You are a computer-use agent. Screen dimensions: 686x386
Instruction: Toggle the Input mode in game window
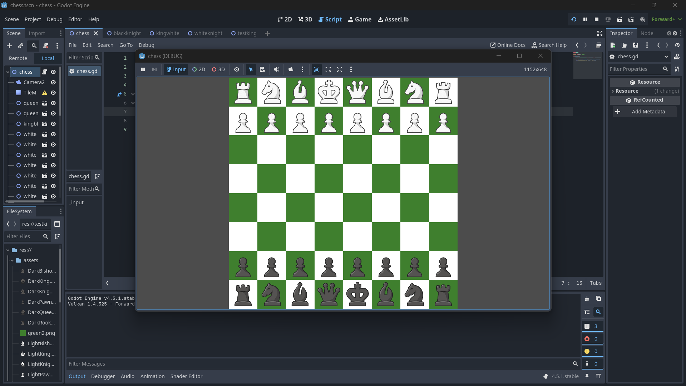[x=176, y=69]
